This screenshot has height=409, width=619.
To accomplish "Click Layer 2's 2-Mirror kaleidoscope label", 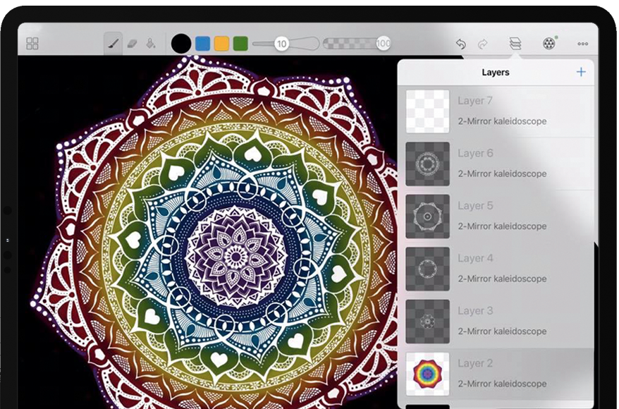I will [502, 384].
